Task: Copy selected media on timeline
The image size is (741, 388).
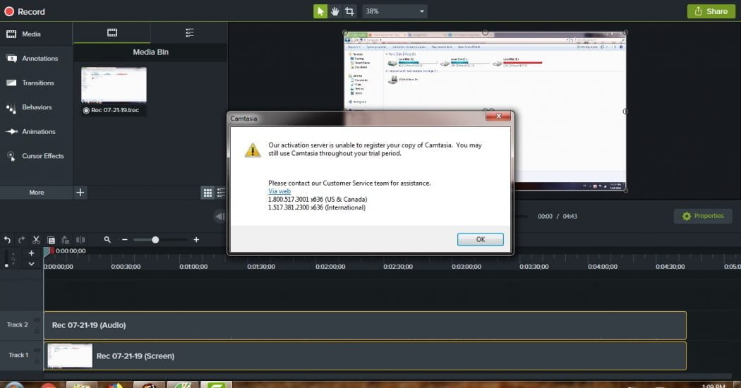Action: (51, 240)
